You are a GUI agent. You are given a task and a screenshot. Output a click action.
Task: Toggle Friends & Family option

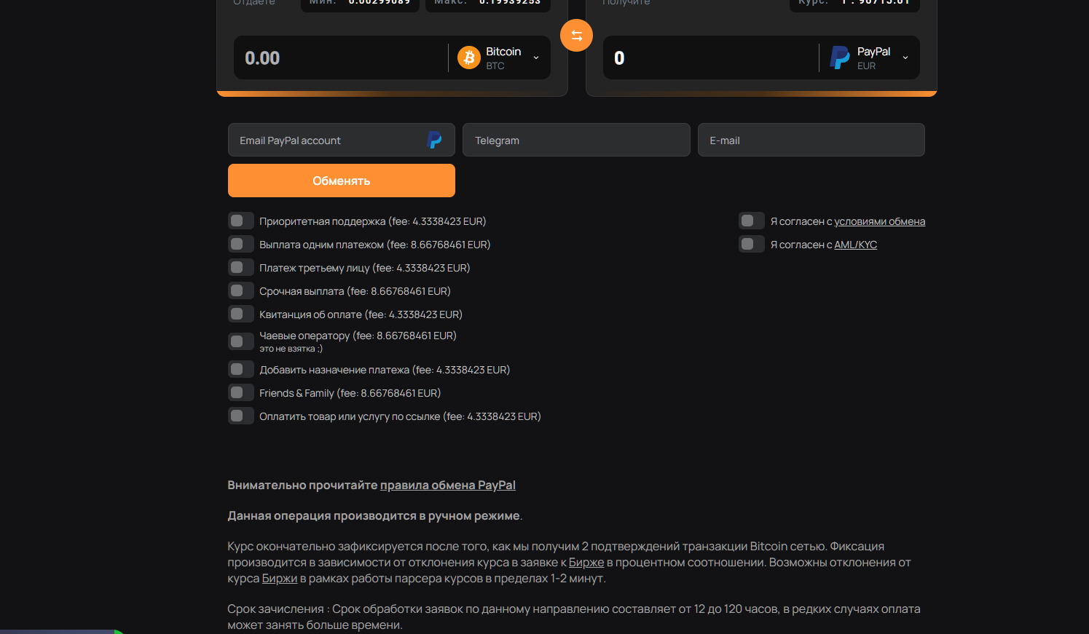click(240, 393)
